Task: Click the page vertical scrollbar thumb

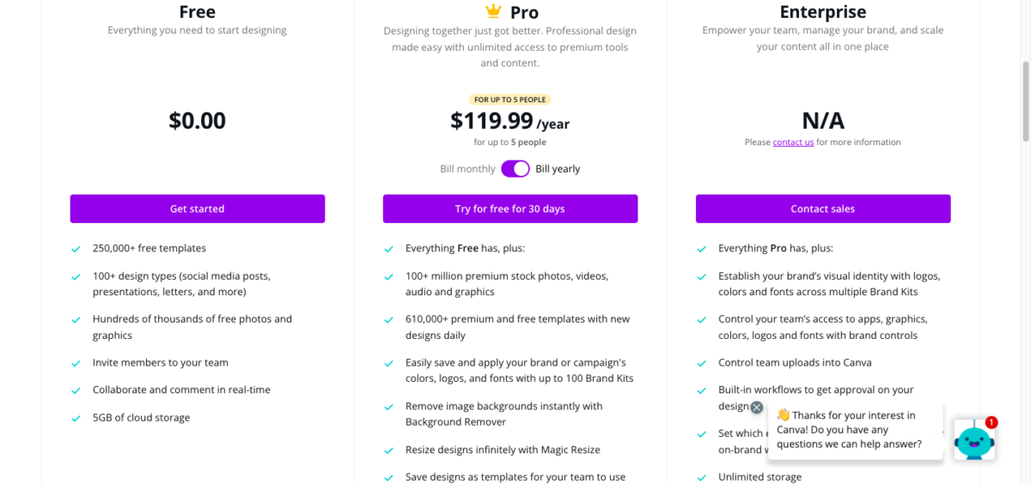Action: [x=1025, y=101]
